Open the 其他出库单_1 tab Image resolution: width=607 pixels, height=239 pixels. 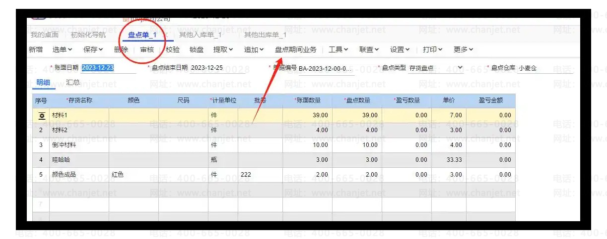pyautogui.click(x=265, y=35)
